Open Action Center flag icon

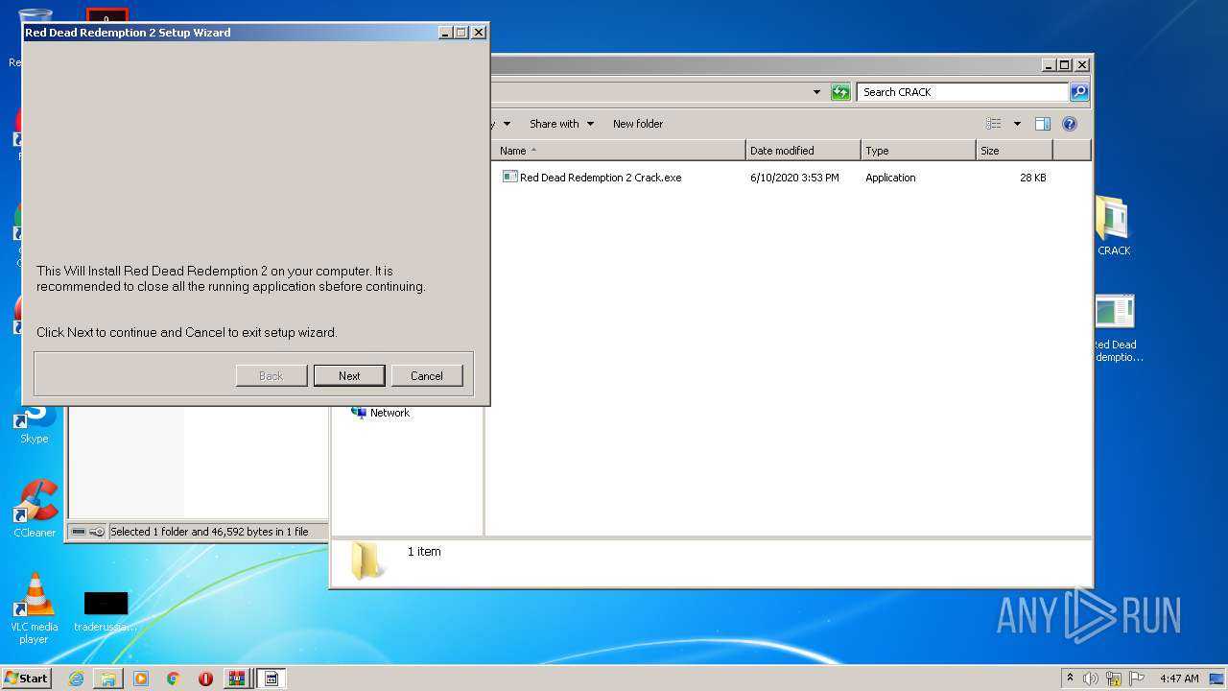1137,679
